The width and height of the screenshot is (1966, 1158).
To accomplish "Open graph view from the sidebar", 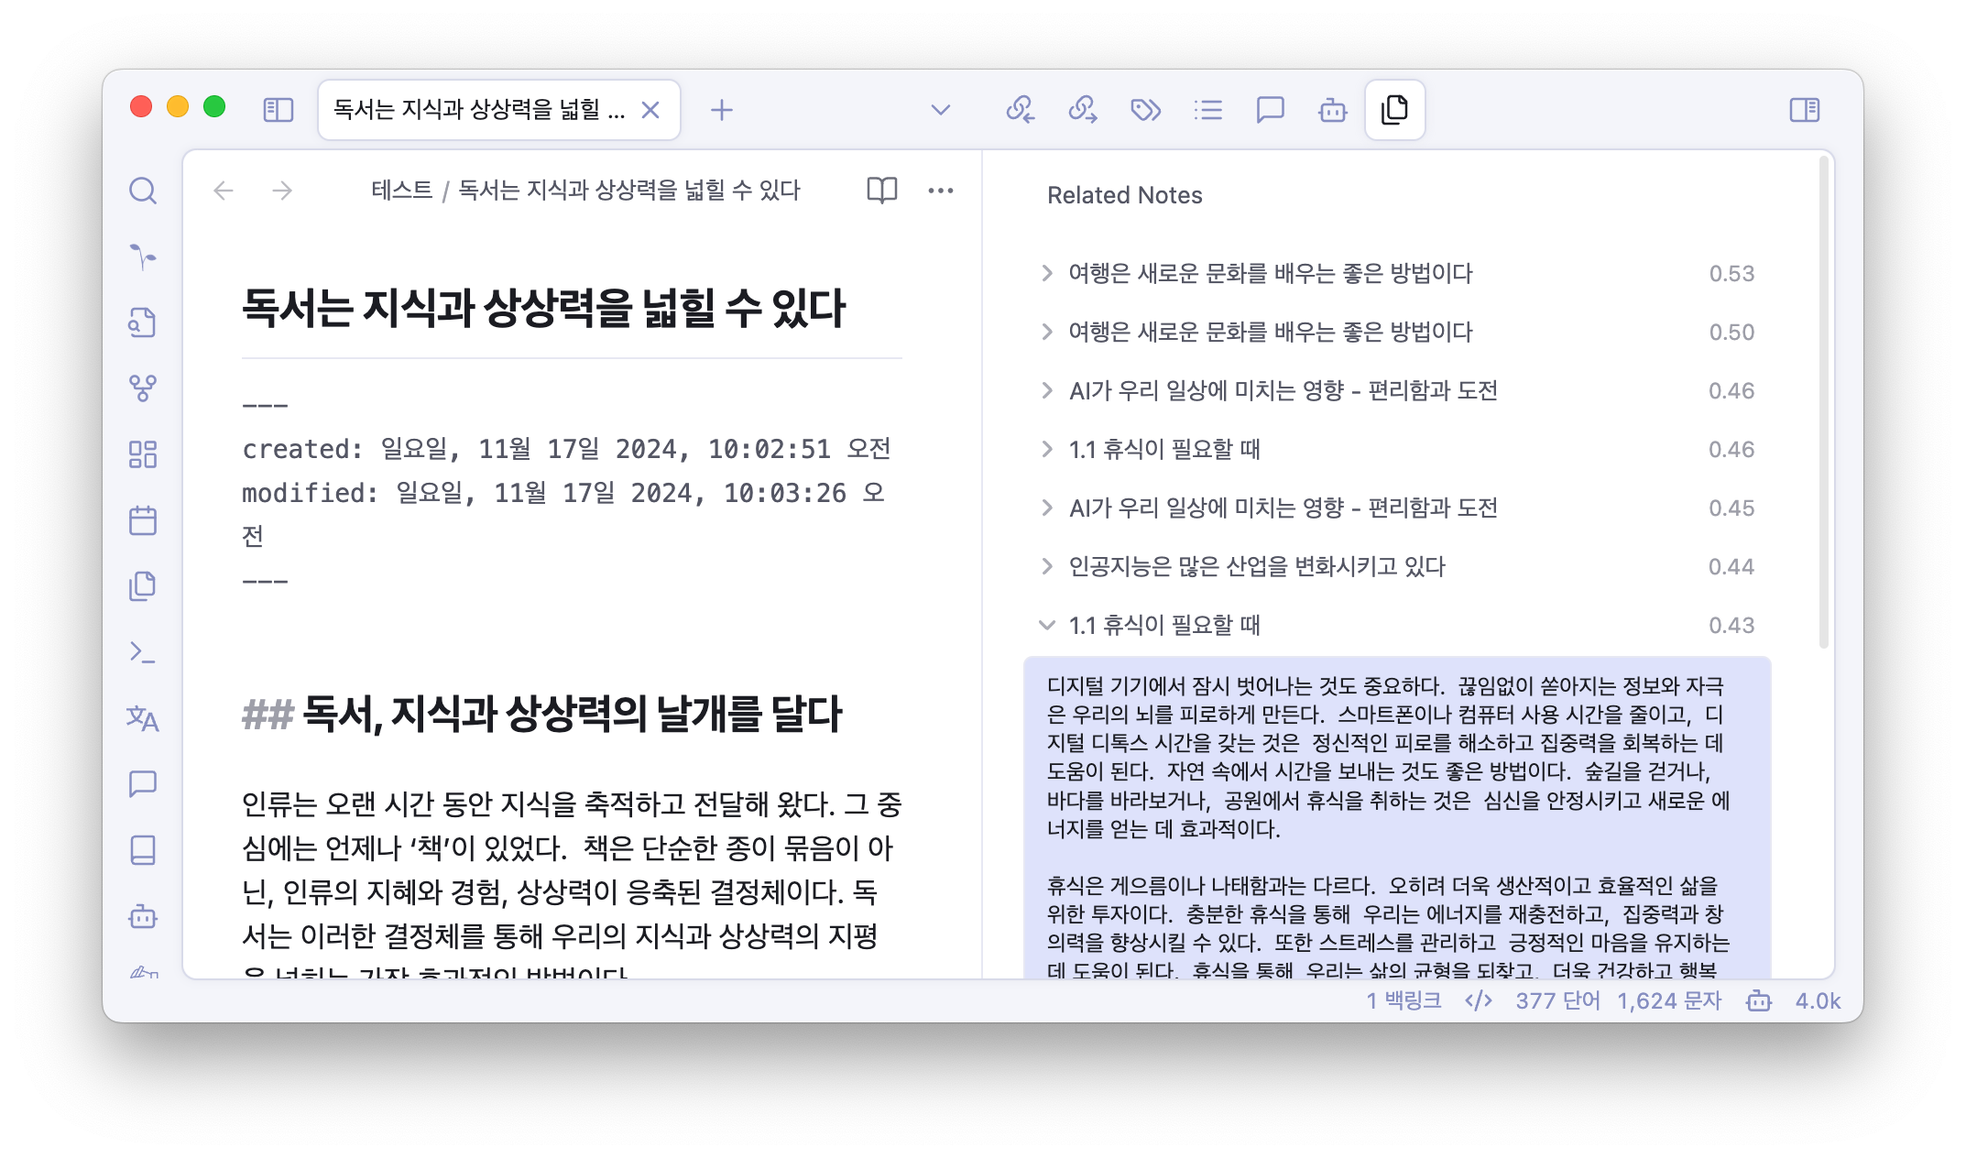I will (143, 388).
